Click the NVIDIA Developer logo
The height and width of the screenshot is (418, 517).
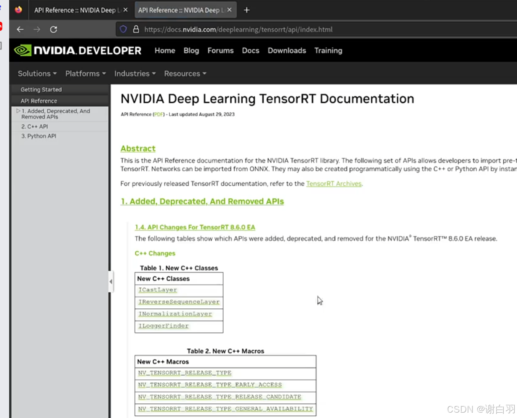click(78, 50)
